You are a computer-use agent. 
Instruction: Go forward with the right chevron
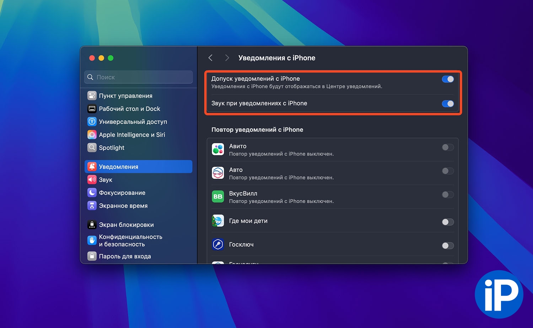tap(227, 58)
